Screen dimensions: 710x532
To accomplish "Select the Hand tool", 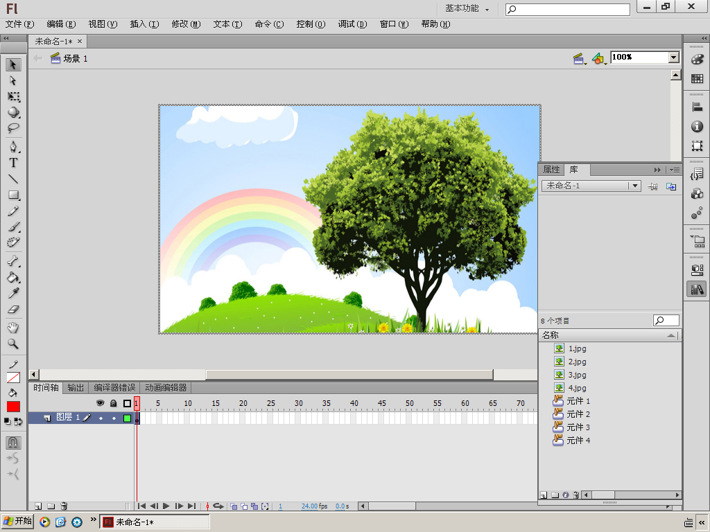I will tap(13, 328).
